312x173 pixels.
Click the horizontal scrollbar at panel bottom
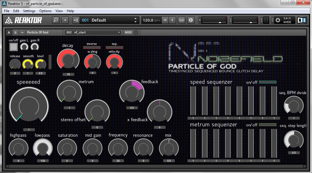click(156, 166)
